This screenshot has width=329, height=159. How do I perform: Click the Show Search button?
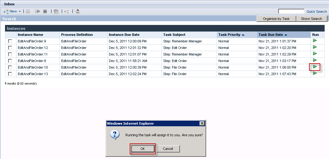click(311, 19)
